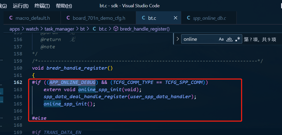Click the #else directive on line 167
This screenshot has width=282, height=135.
(x=39, y=118)
